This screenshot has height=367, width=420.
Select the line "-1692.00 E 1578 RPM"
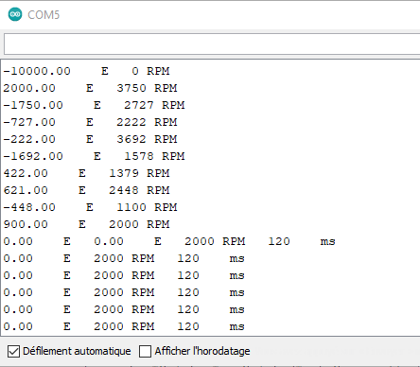click(x=94, y=156)
